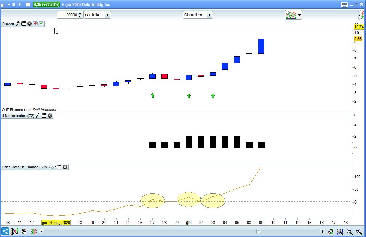Open the order book bars icon
The width and height of the screenshot is (366, 237).
33,231
